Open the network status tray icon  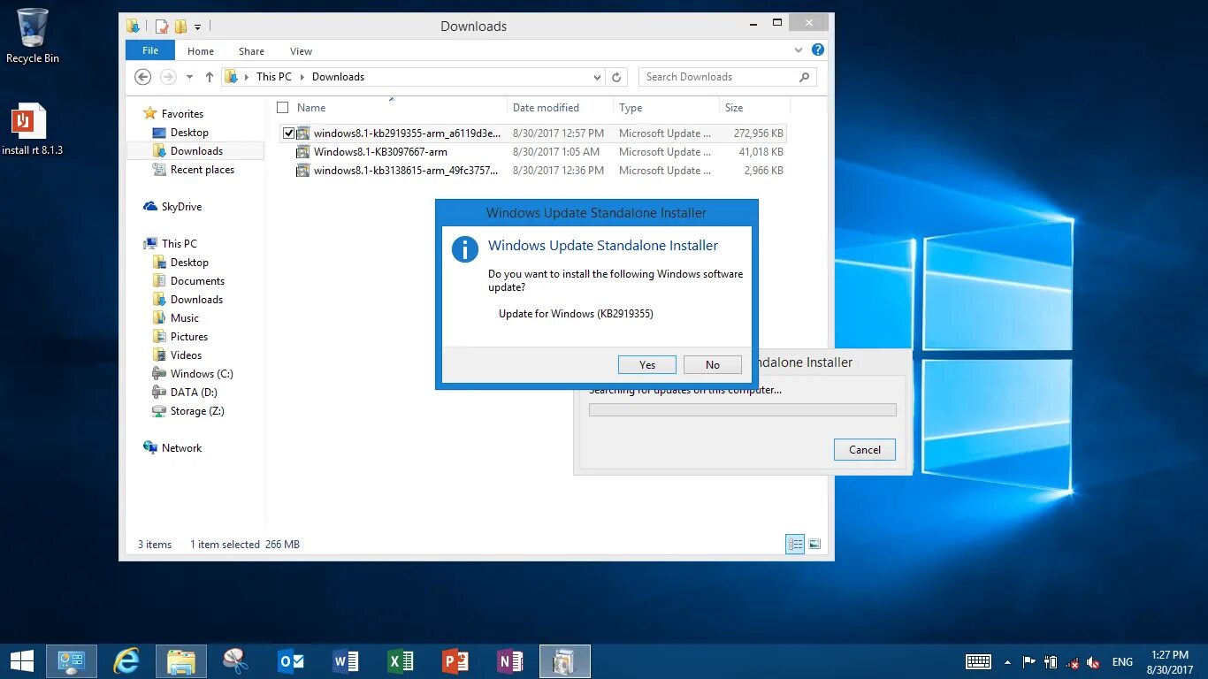coord(1073,661)
